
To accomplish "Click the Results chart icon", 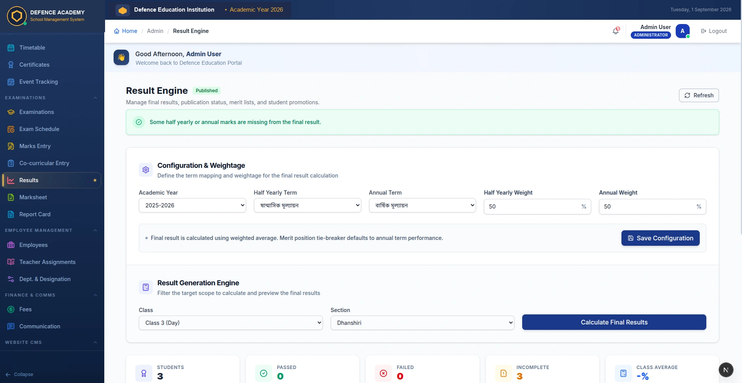I will tap(11, 180).
